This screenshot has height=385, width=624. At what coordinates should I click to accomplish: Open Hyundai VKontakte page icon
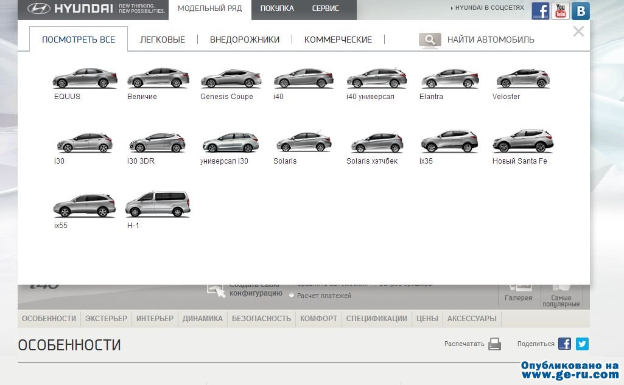click(x=581, y=11)
